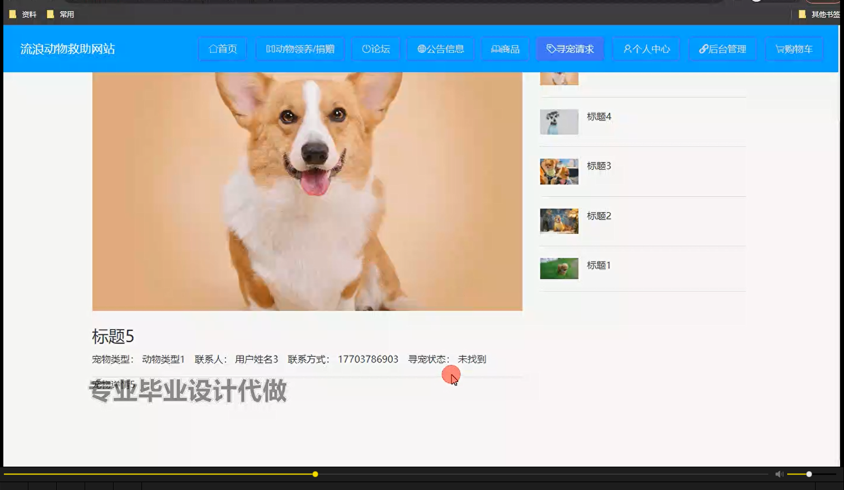Switch to the 标题5 heading link
The height and width of the screenshot is (490, 844).
click(x=113, y=337)
